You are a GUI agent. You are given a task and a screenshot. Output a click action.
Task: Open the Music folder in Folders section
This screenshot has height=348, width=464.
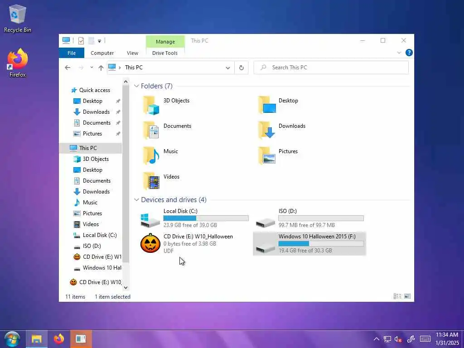coord(161,156)
